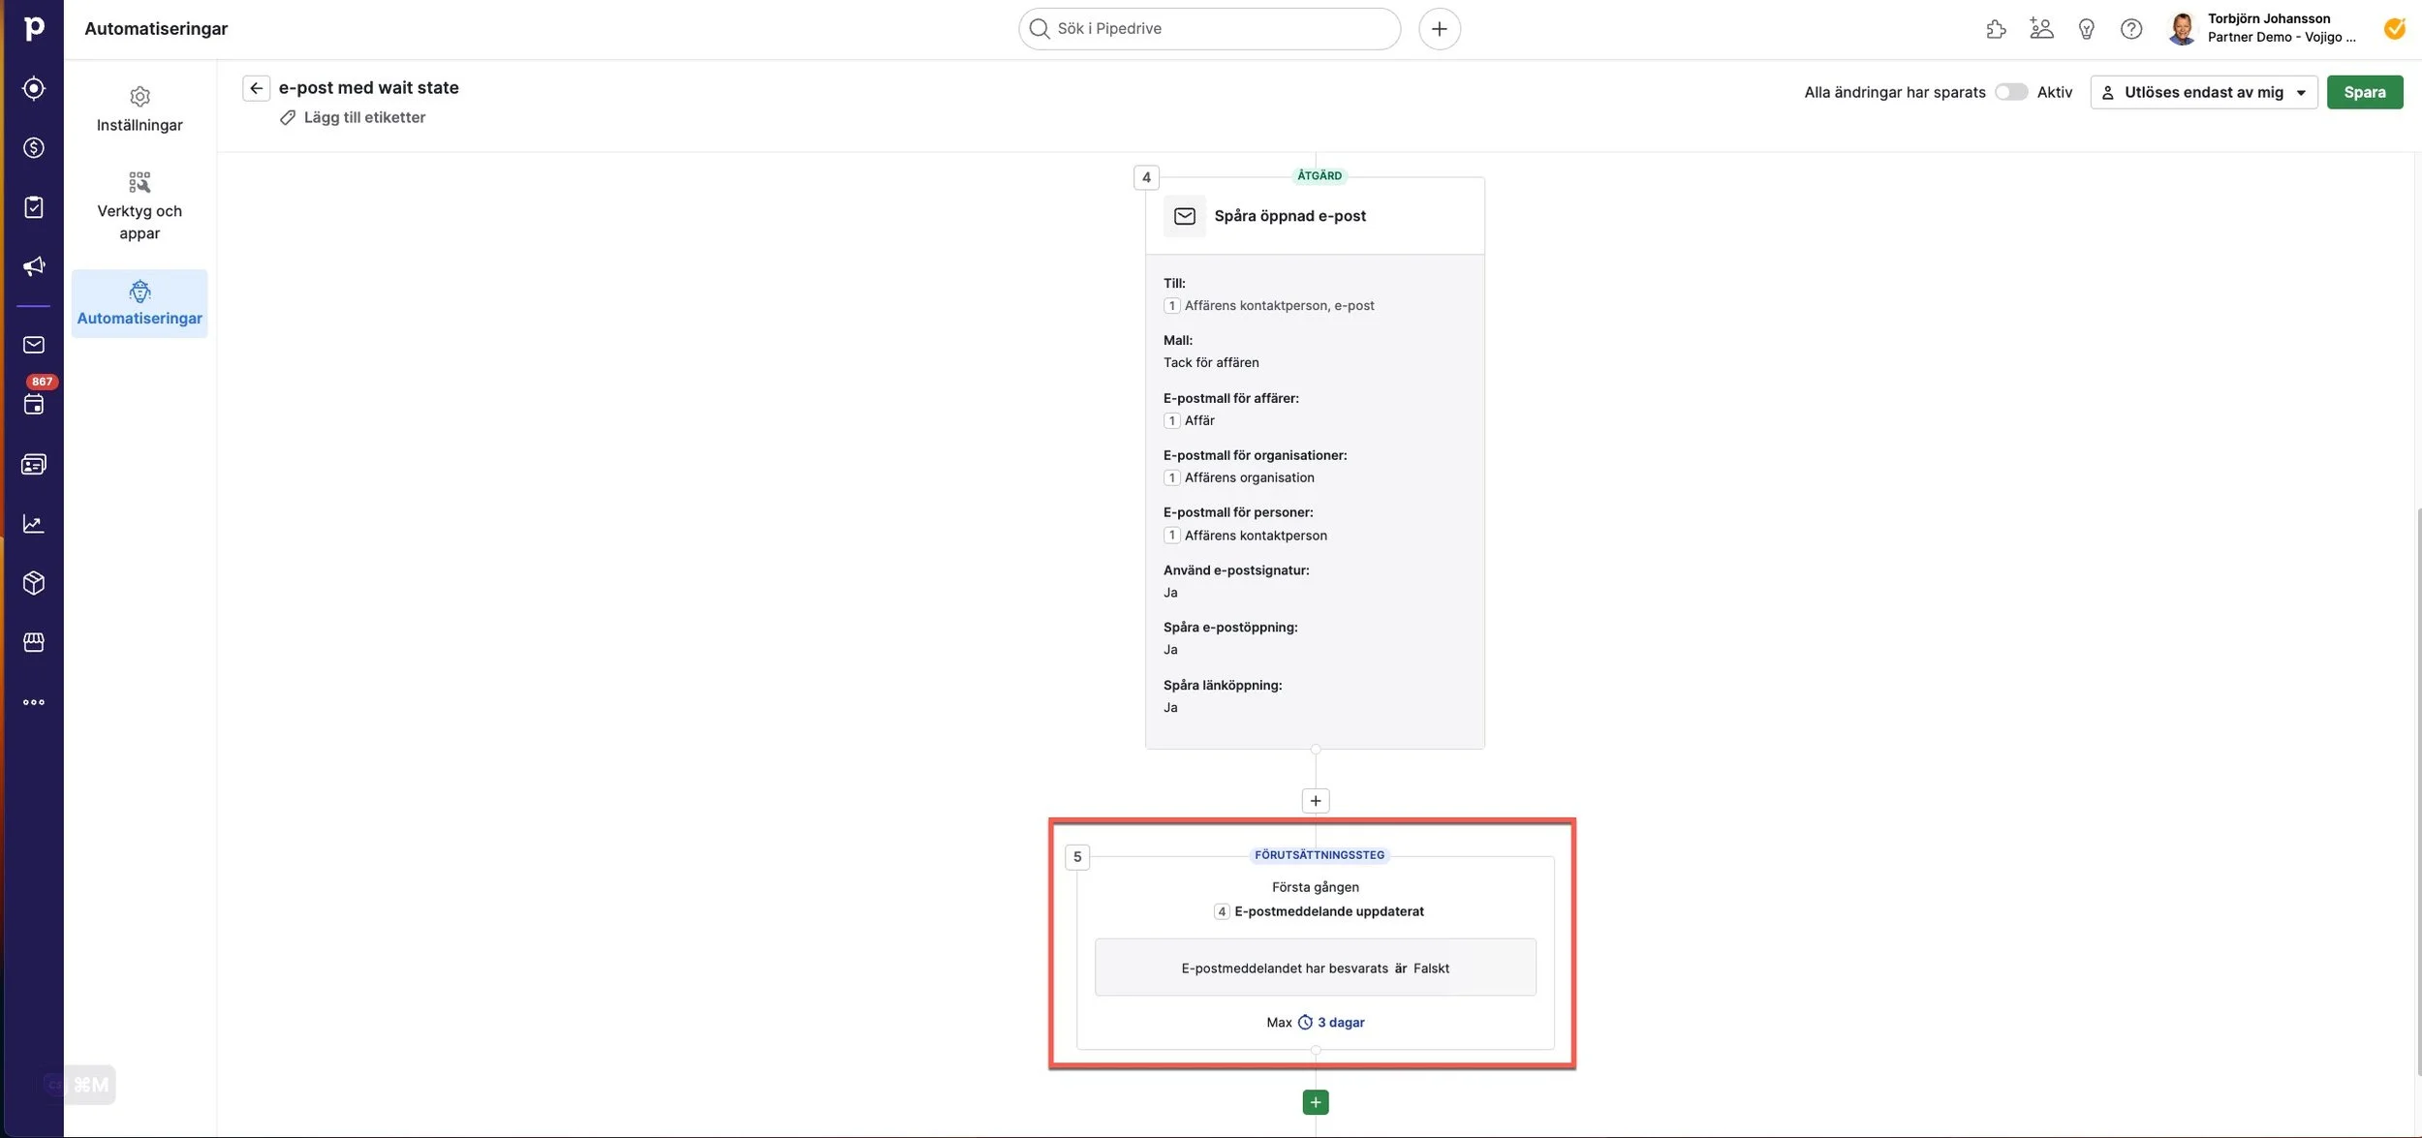2422x1138 pixels.
Task: Click the green Spara button
Action: click(x=2364, y=92)
